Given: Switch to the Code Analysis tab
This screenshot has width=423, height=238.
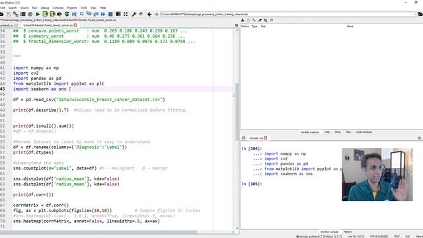Looking at the screenshot, I should tap(364, 132).
